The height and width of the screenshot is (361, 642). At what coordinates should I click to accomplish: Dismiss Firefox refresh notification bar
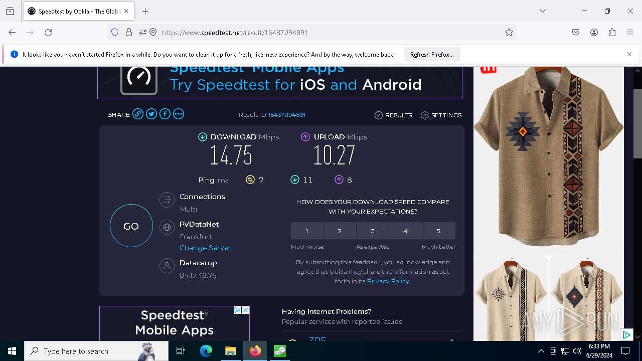(x=629, y=54)
